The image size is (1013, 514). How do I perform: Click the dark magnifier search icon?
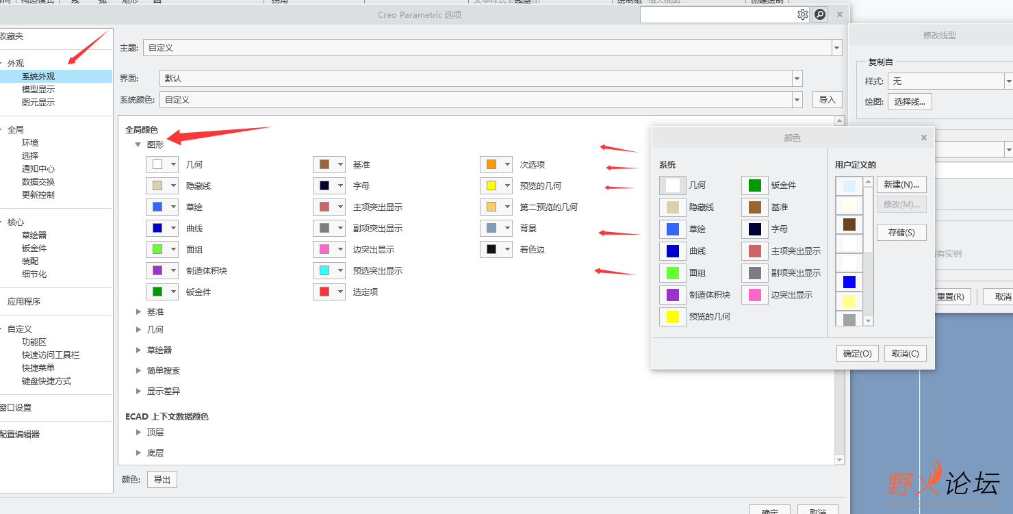[x=820, y=14]
